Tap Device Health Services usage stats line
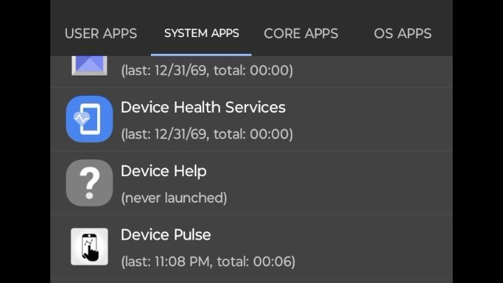503x283 pixels. [x=207, y=134]
